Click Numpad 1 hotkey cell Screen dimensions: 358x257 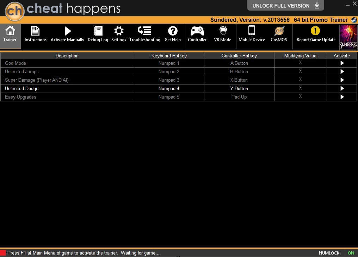click(x=169, y=63)
